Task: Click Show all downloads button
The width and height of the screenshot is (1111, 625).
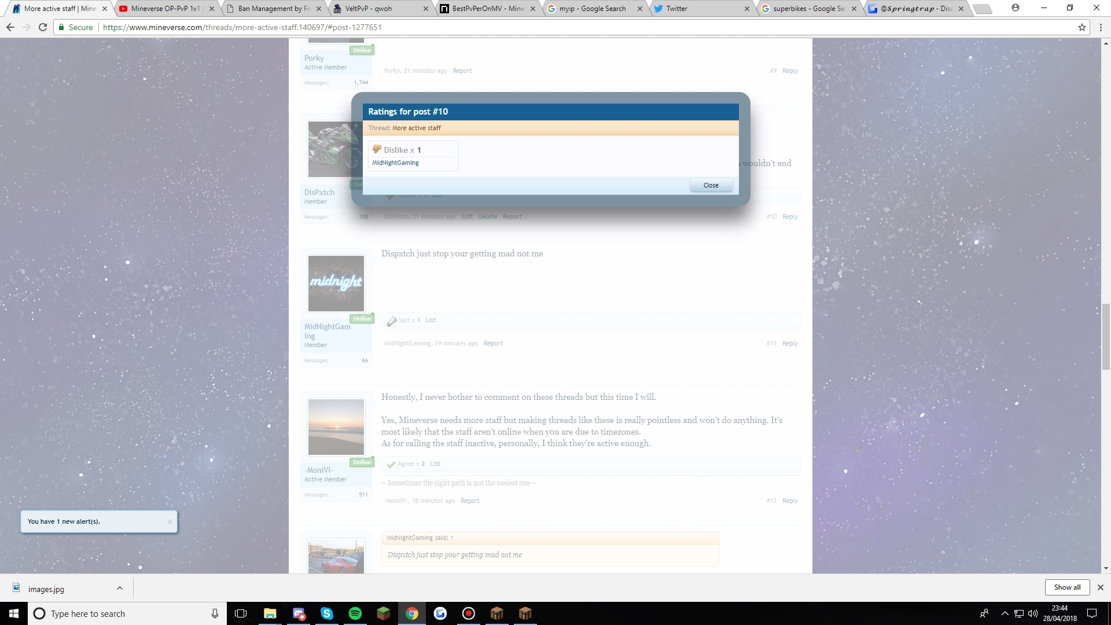Action: tap(1066, 587)
